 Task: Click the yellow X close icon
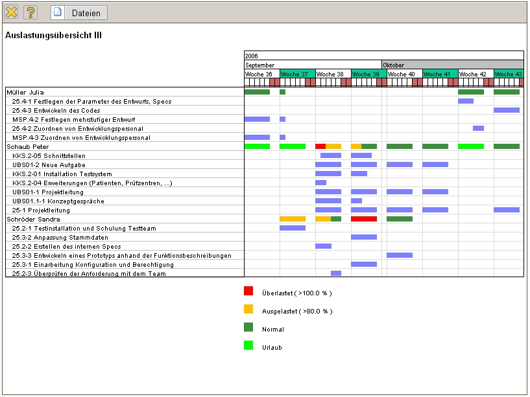[12, 12]
